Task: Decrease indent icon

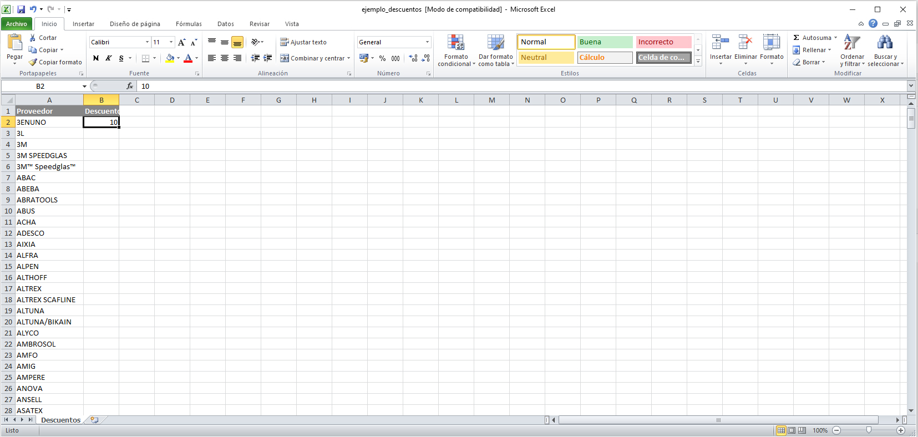Action: click(x=255, y=58)
